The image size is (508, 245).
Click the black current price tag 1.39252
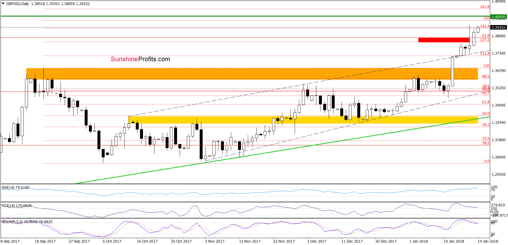[498, 27]
